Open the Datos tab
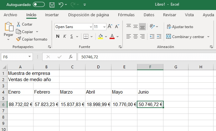The height and width of the screenshot is (131, 216). 149,15
